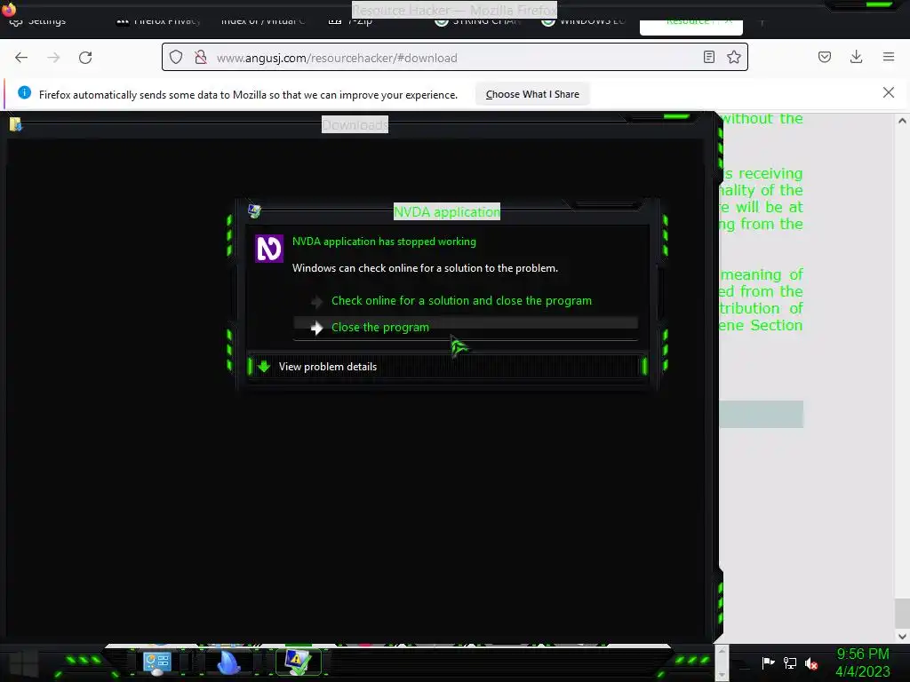Open the Save to Pocket icon
The image size is (910, 682).
pyautogui.click(x=825, y=57)
